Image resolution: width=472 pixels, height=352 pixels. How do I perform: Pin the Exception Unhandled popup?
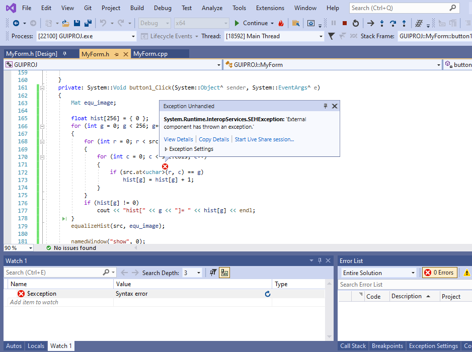point(325,106)
